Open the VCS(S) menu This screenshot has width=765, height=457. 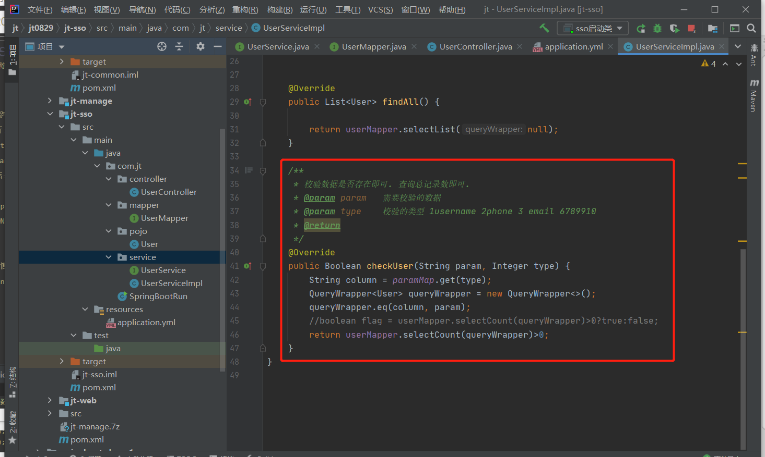[x=380, y=9]
